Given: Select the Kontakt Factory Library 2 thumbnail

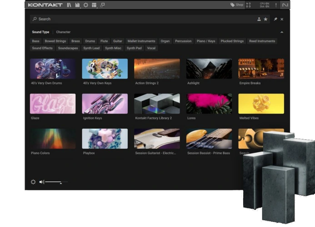Looking at the screenshot, I should pyautogui.click(x=157, y=104).
